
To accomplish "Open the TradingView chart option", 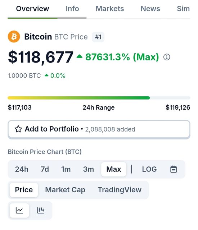I will [x=120, y=190].
